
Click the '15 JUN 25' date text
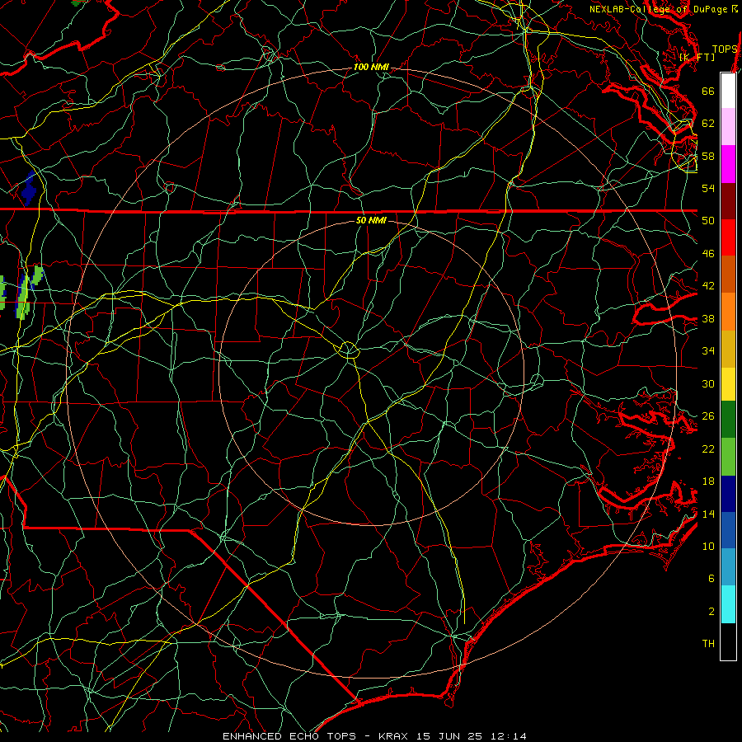pyautogui.click(x=449, y=736)
